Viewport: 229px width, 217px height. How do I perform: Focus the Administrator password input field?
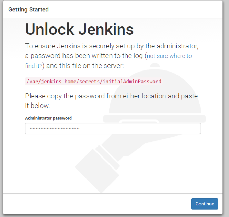point(113,128)
